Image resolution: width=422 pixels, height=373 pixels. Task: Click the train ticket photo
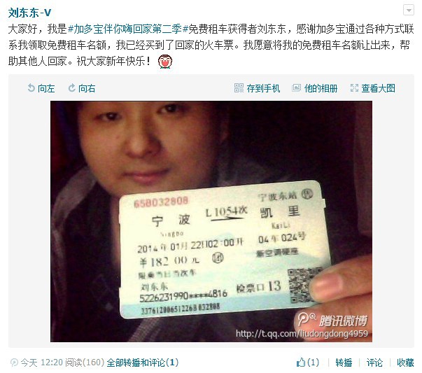click(211, 221)
